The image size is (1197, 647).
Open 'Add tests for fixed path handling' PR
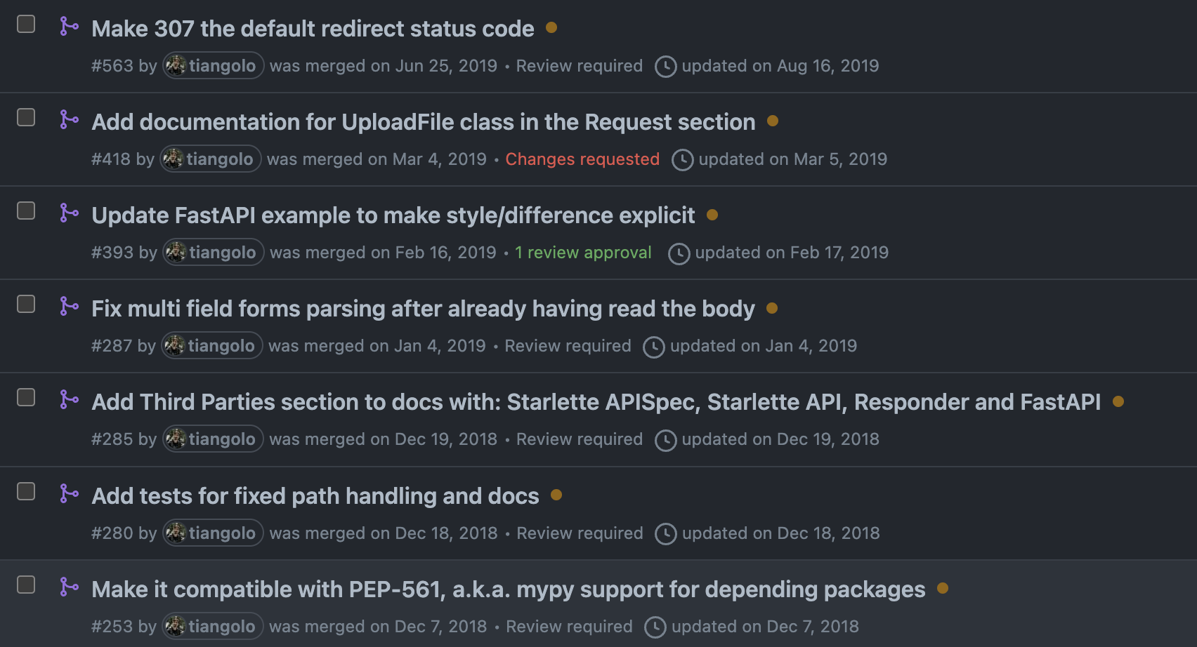click(x=315, y=496)
